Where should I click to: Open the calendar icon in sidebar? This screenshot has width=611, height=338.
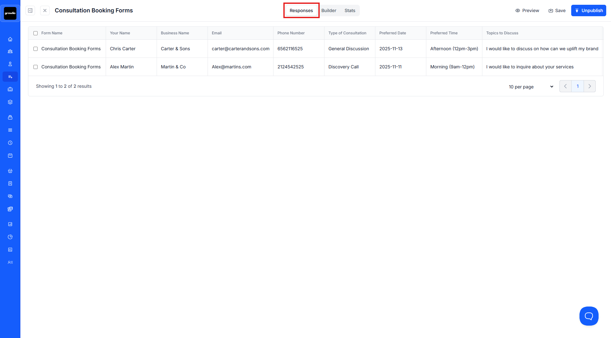pos(10,155)
